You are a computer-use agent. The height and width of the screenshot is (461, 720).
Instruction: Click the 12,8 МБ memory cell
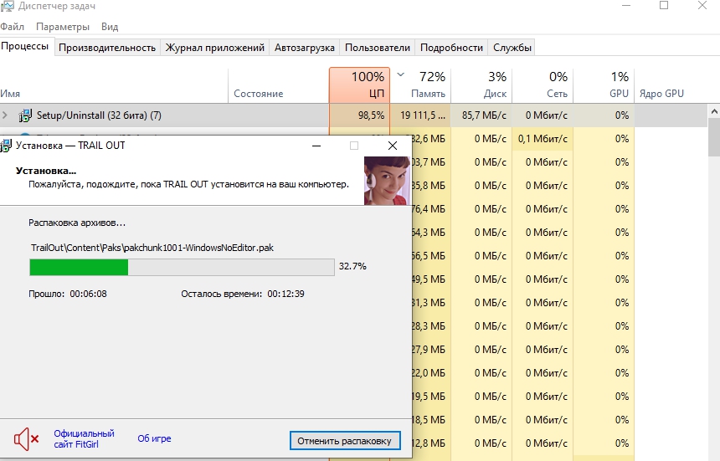430,443
